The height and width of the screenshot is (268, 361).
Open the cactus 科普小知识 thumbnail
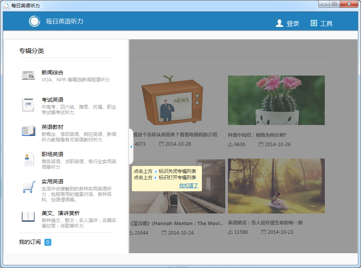[276, 100]
